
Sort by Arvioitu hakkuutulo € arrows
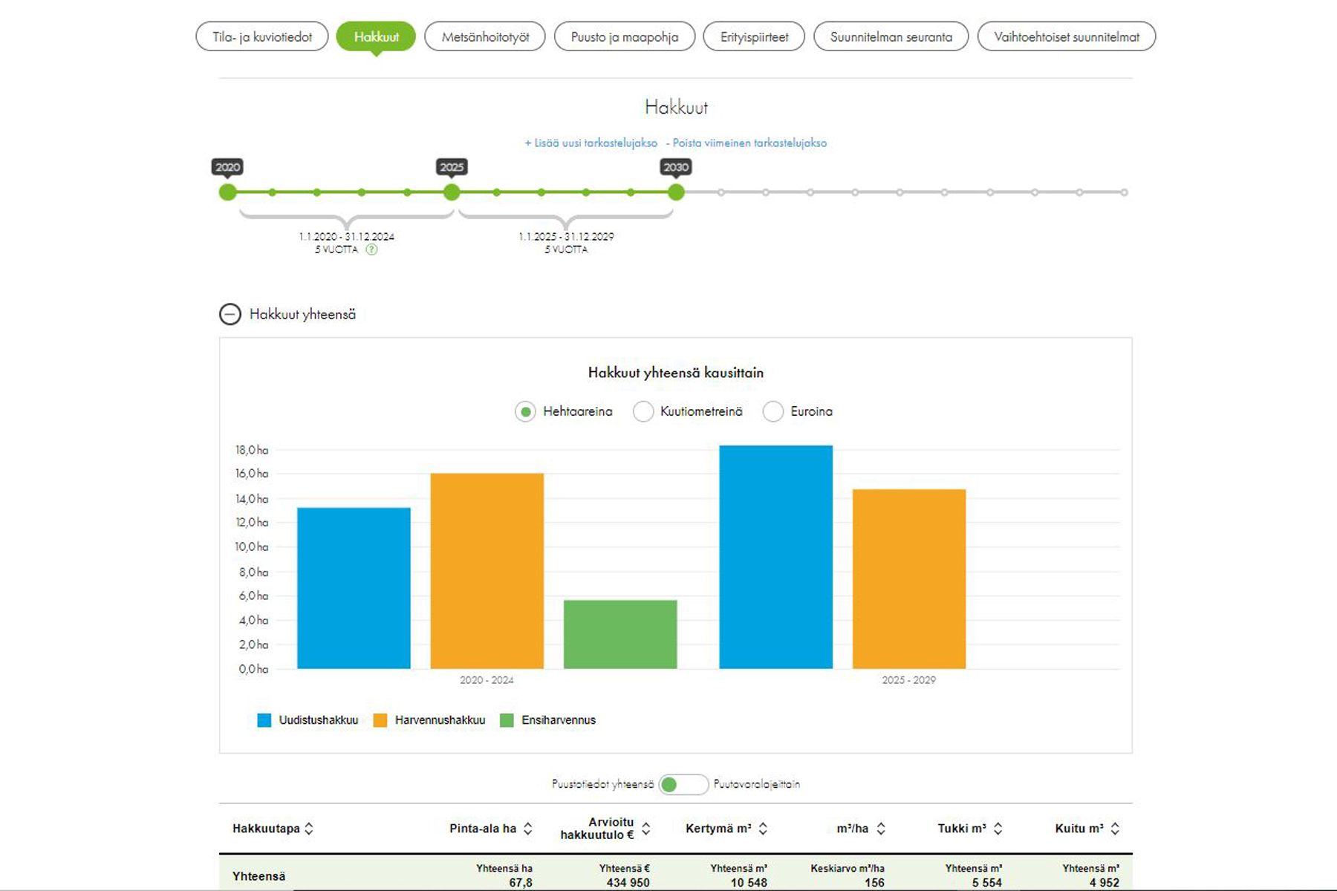click(646, 829)
